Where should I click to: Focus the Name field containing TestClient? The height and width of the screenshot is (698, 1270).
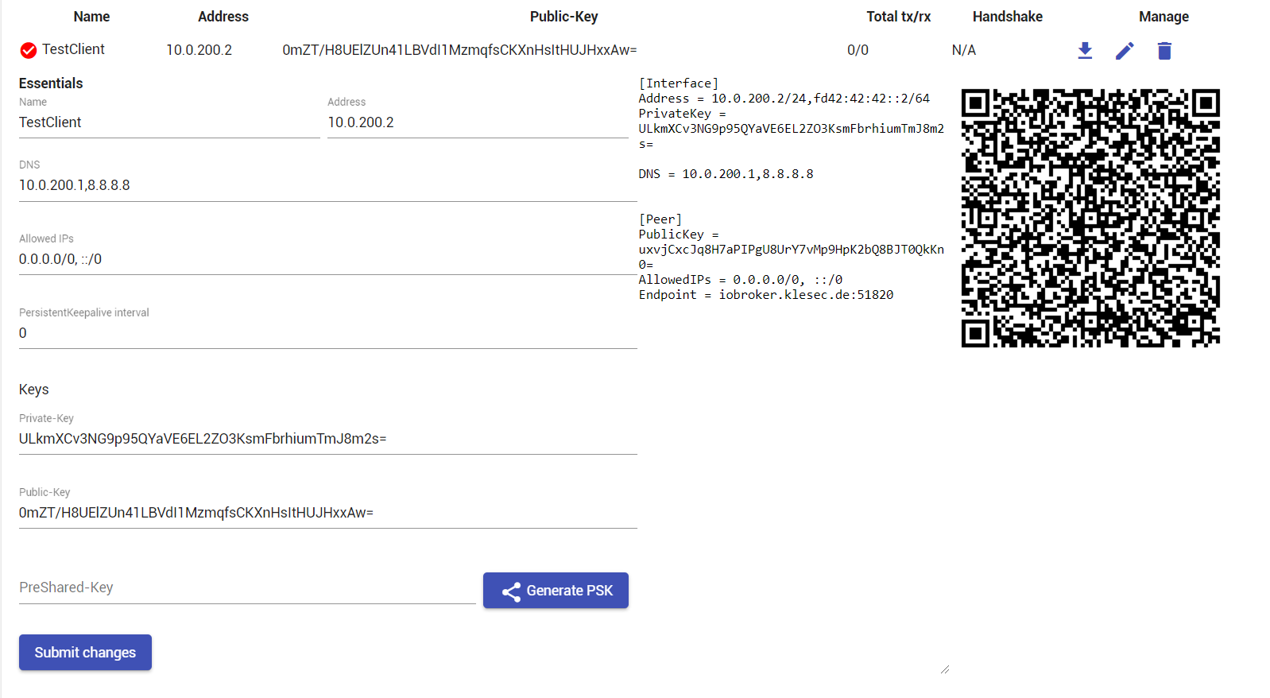click(x=169, y=122)
